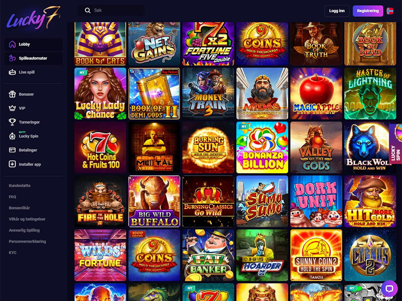Open the Bonanza Billion game tile
This screenshot has height=301, width=402.
click(x=262, y=147)
